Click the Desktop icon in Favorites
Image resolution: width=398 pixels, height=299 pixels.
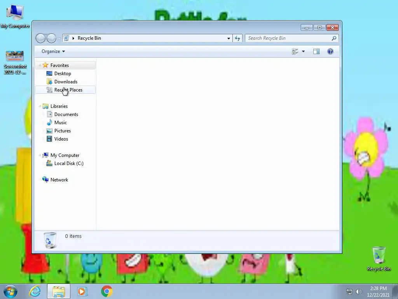(x=49, y=74)
